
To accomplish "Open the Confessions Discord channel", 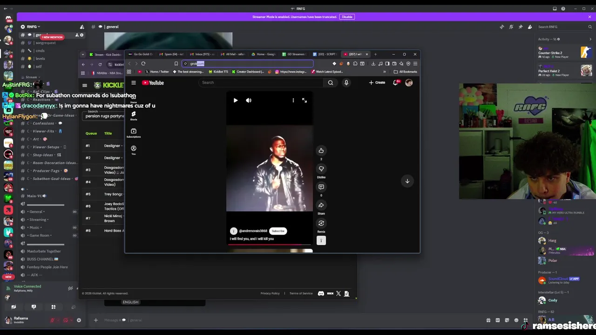I will (43, 123).
